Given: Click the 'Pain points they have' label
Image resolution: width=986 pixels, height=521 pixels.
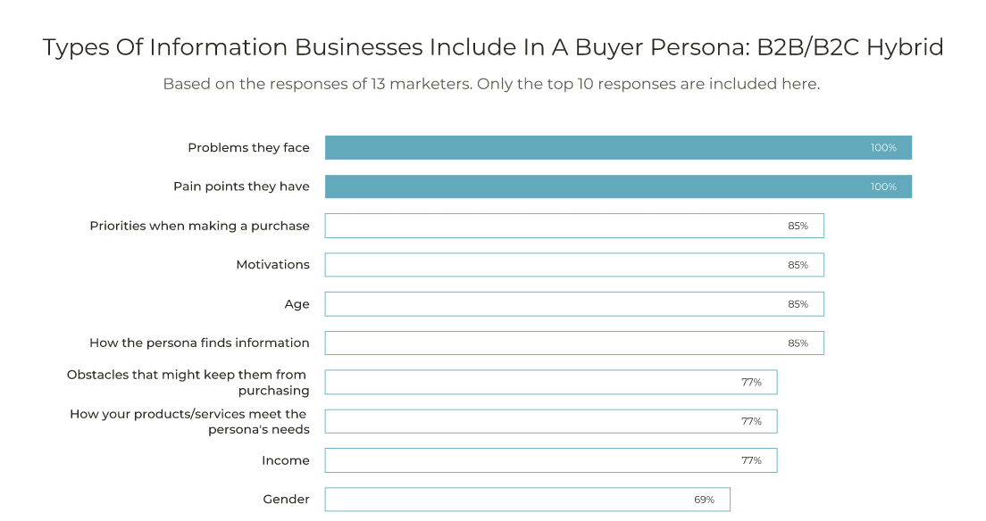Looking at the screenshot, I should [x=241, y=186].
